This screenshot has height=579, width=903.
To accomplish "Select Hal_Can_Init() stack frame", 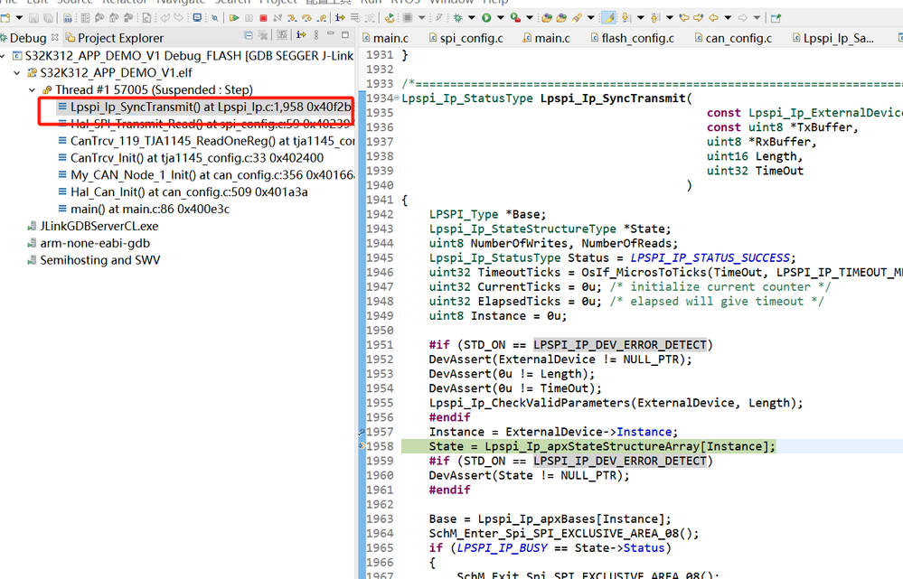I will 183,191.
